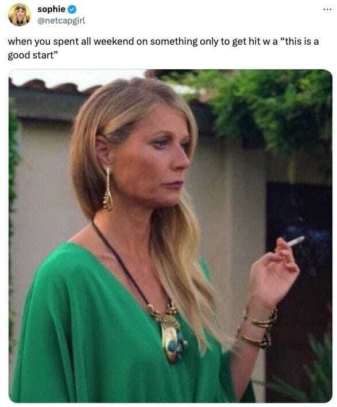Open sophie's profile picture avatar
The image size is (337, 407).
(x=20, y=15)
